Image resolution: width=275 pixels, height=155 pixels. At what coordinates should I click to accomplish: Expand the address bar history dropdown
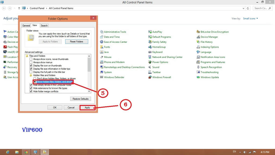click(243, 8)
